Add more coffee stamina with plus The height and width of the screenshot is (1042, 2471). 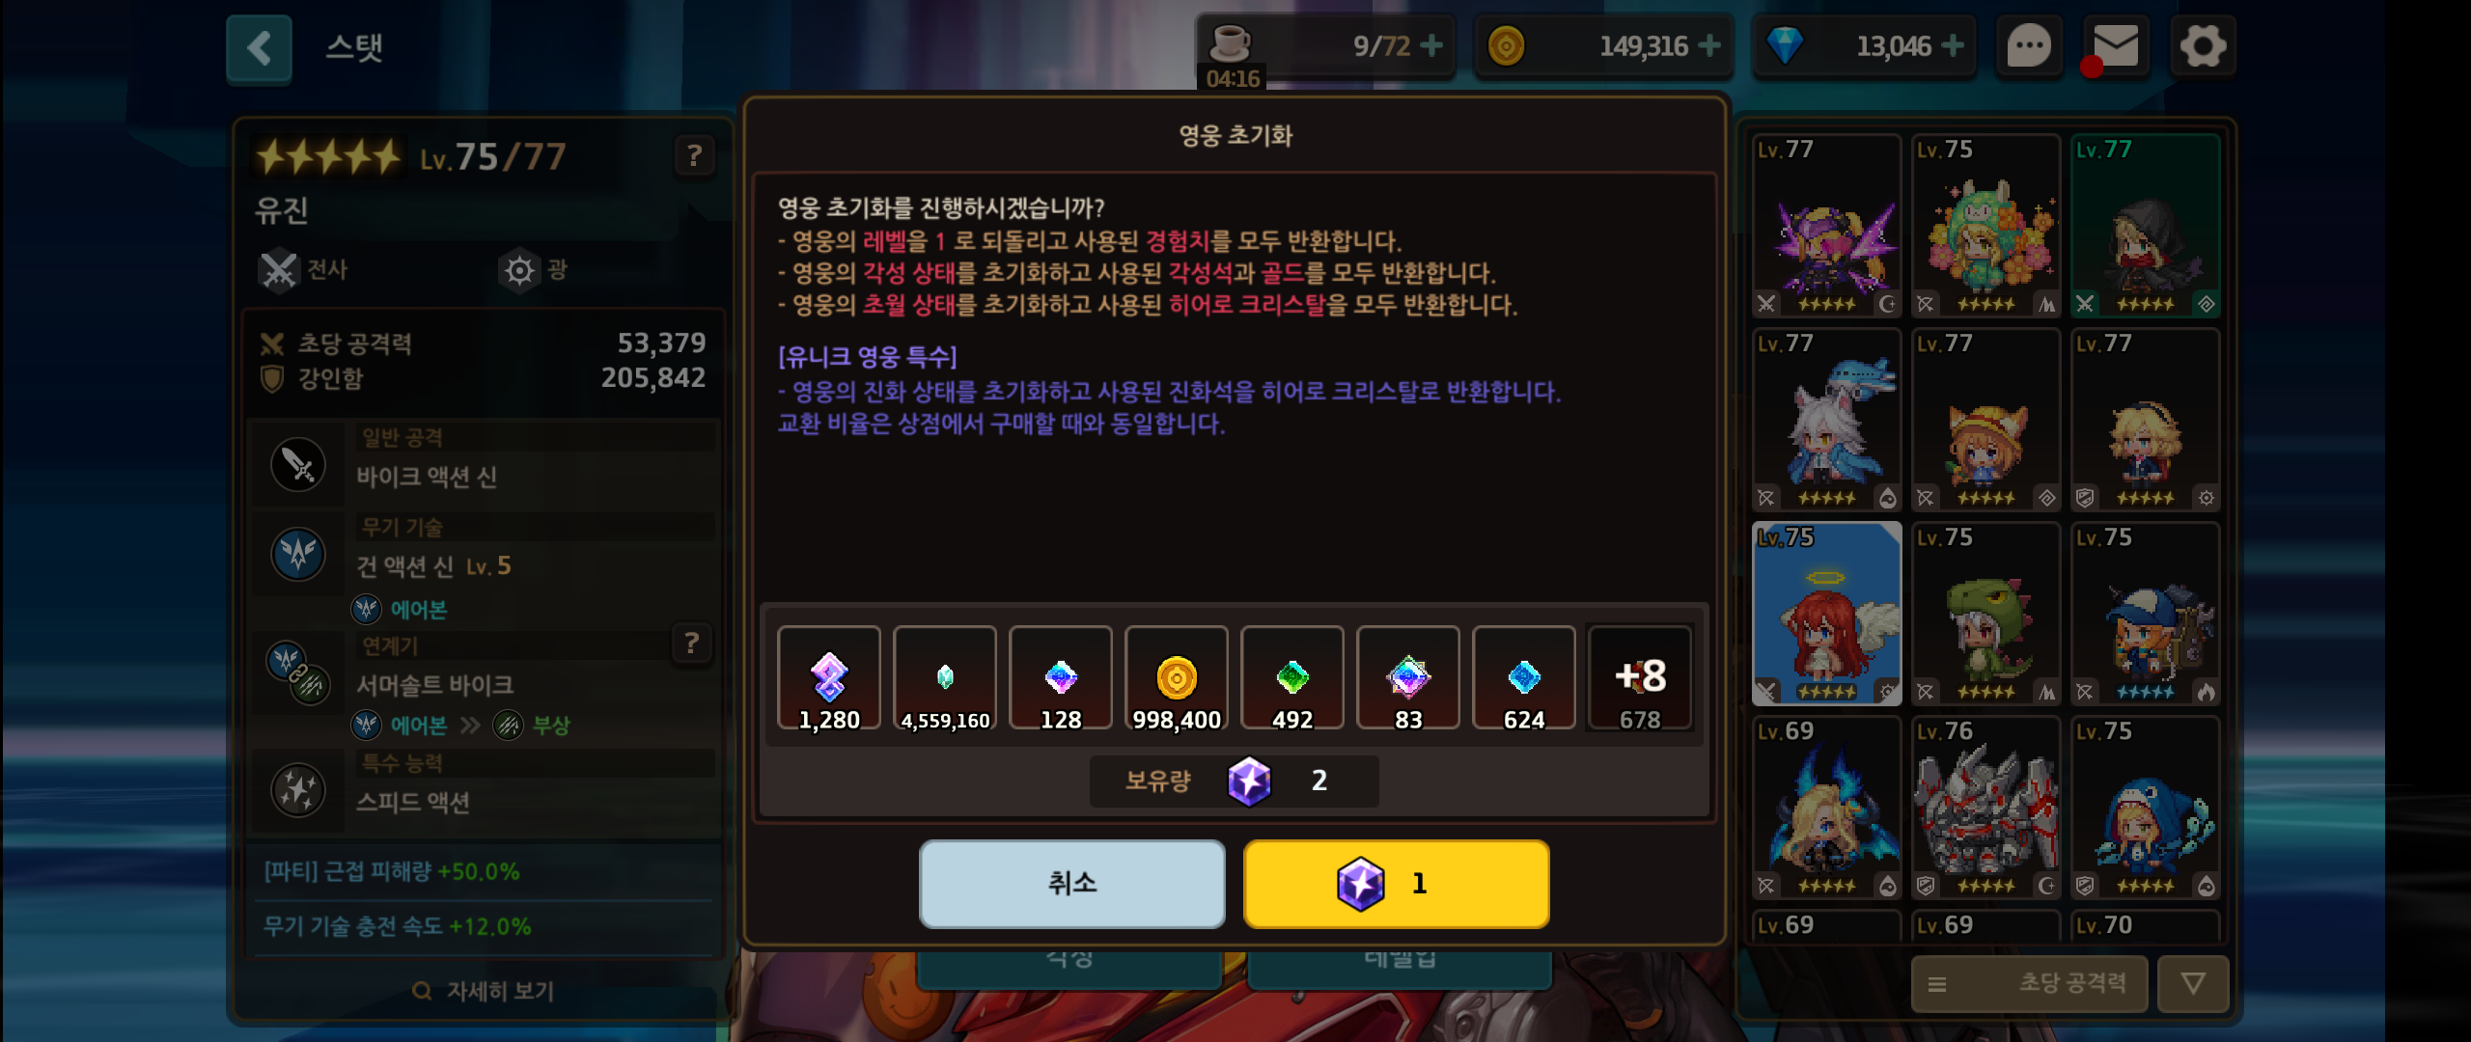(1432, 45)
